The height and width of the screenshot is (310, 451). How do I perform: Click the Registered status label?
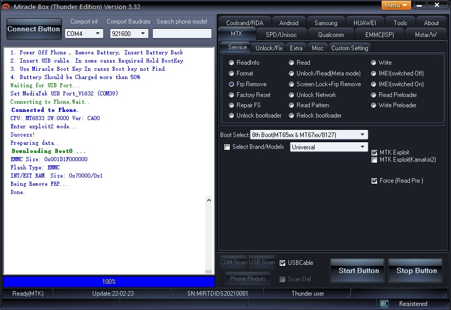click(x=413, y=304)
